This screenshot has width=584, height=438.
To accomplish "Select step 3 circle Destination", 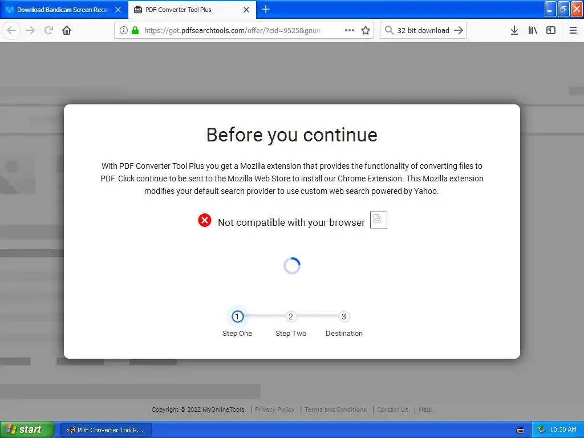I will point(344,317).
